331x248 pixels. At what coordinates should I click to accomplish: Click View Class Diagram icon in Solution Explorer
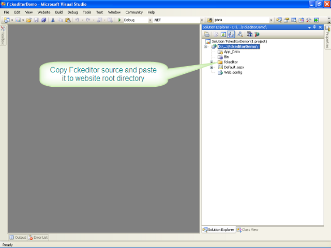(x=240, y=34)
